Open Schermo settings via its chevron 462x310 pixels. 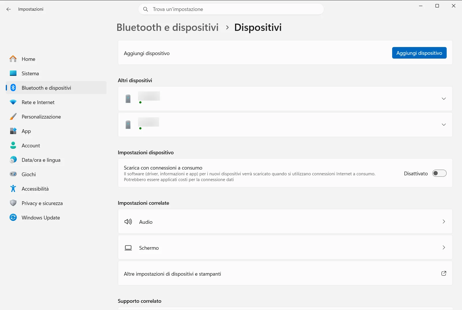point(444,247)
